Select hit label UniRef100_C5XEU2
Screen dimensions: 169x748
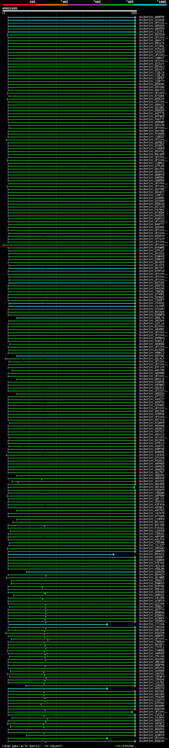[x=152, y=303]
